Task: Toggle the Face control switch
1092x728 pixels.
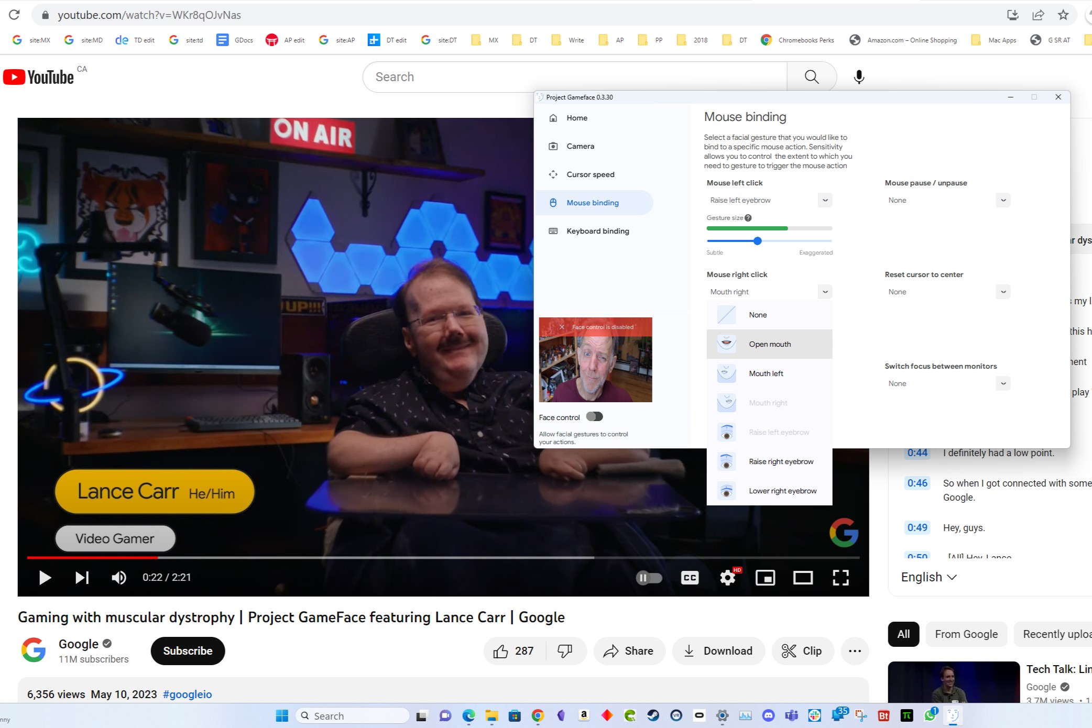Action: 594,416
